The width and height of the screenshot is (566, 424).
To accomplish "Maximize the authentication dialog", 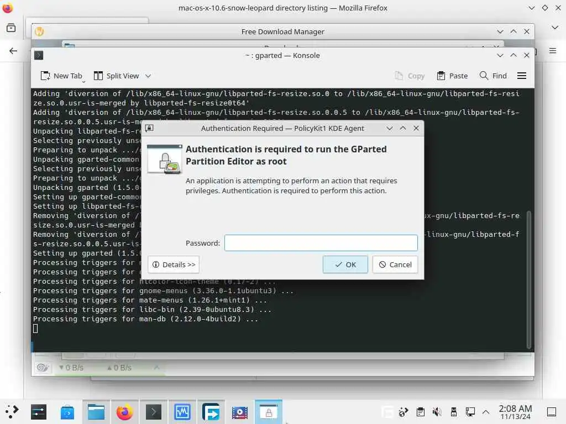I will click(x=403, y=128).
